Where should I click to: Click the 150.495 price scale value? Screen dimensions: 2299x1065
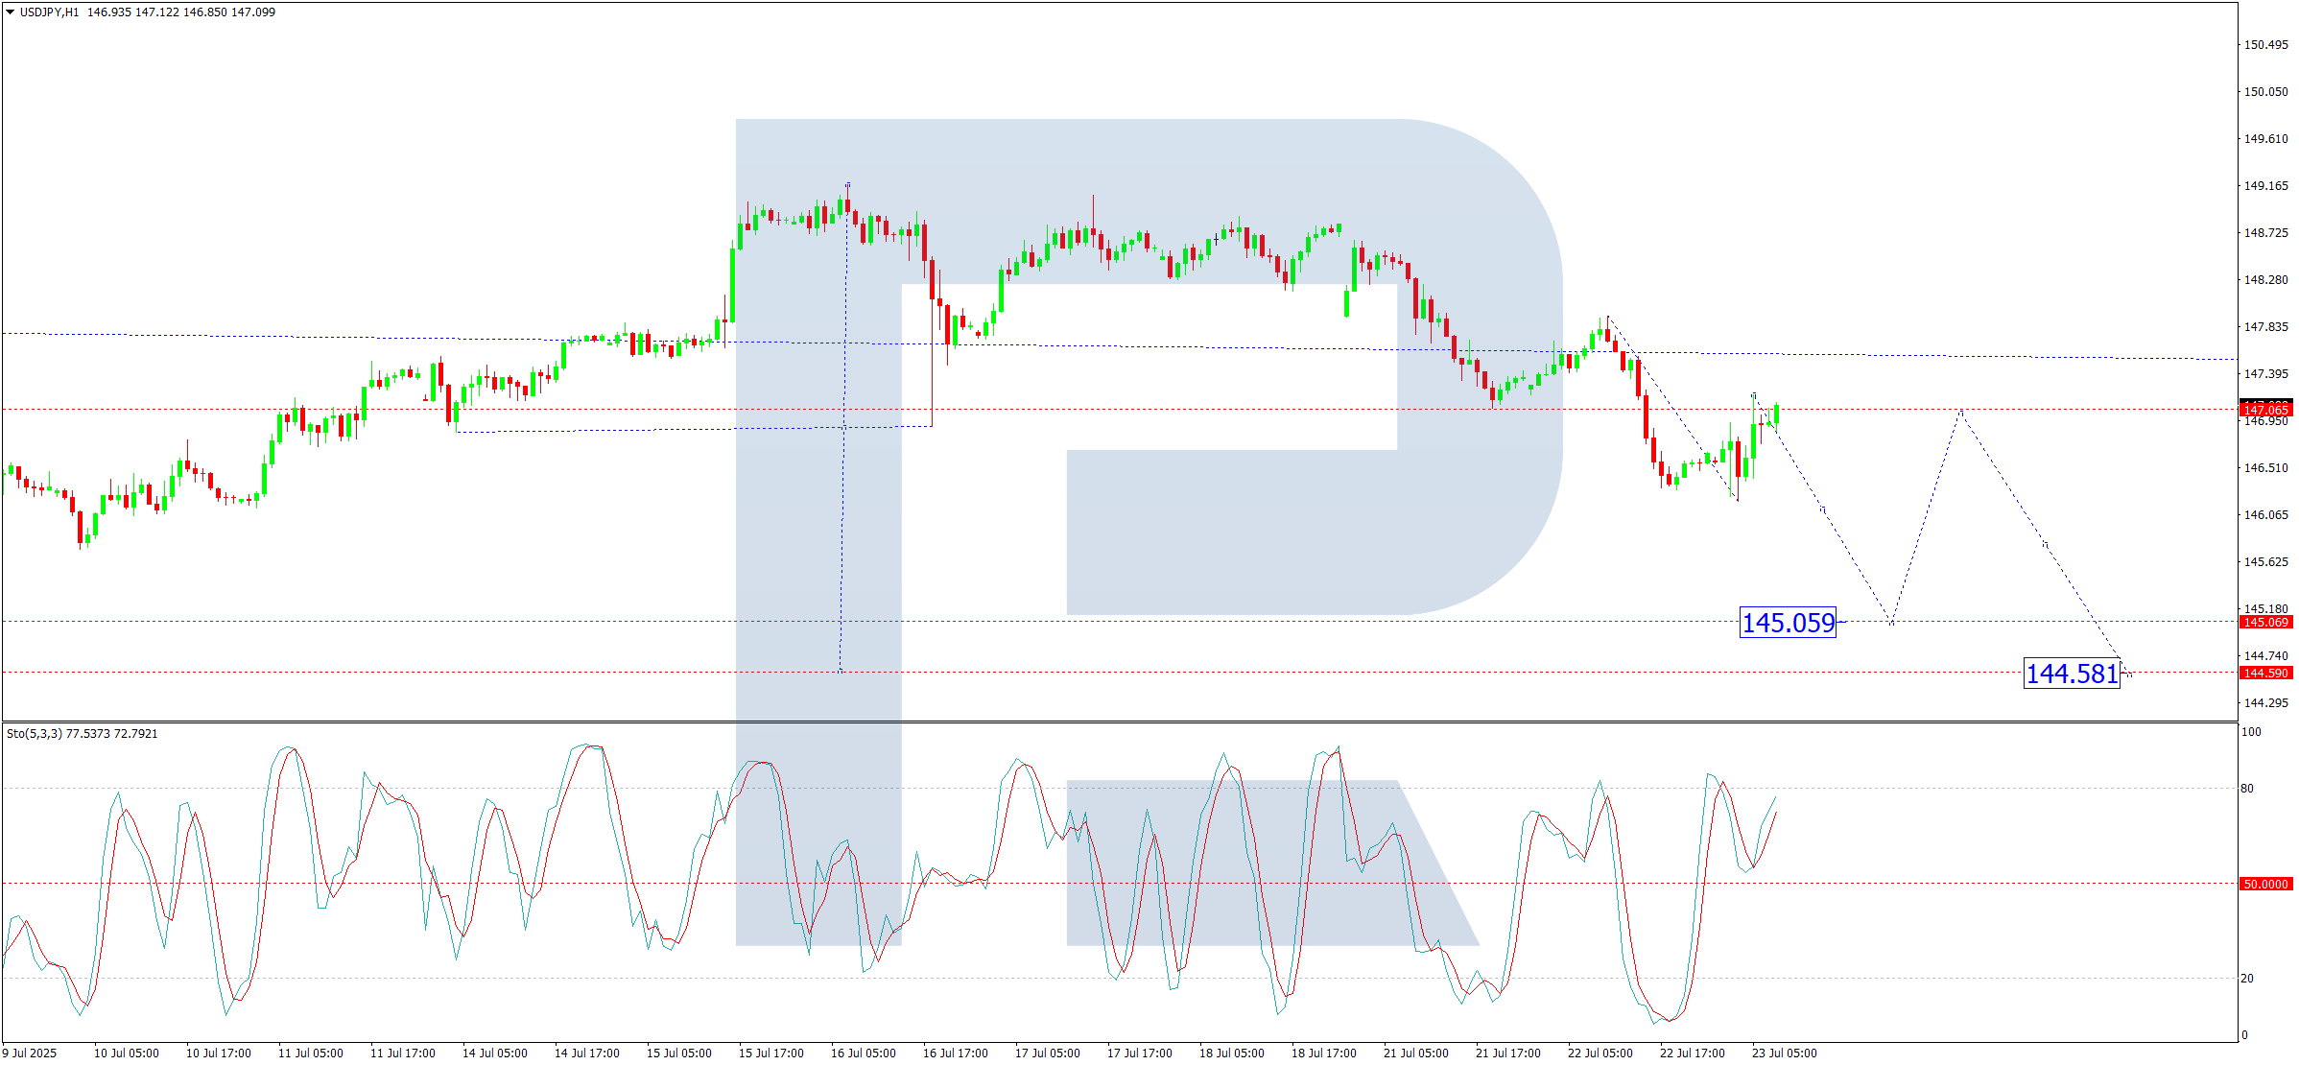(x=2264, y=45)
